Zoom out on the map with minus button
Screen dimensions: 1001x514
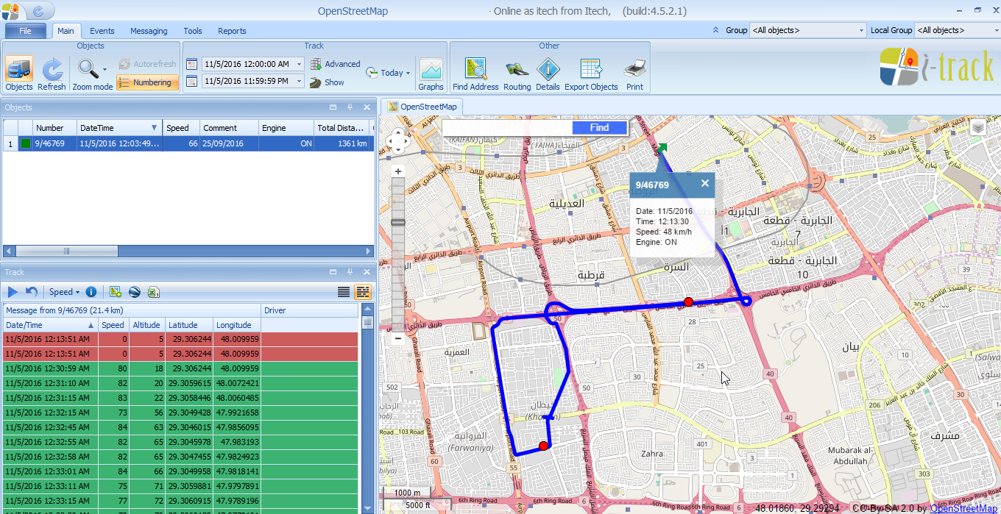398,339
